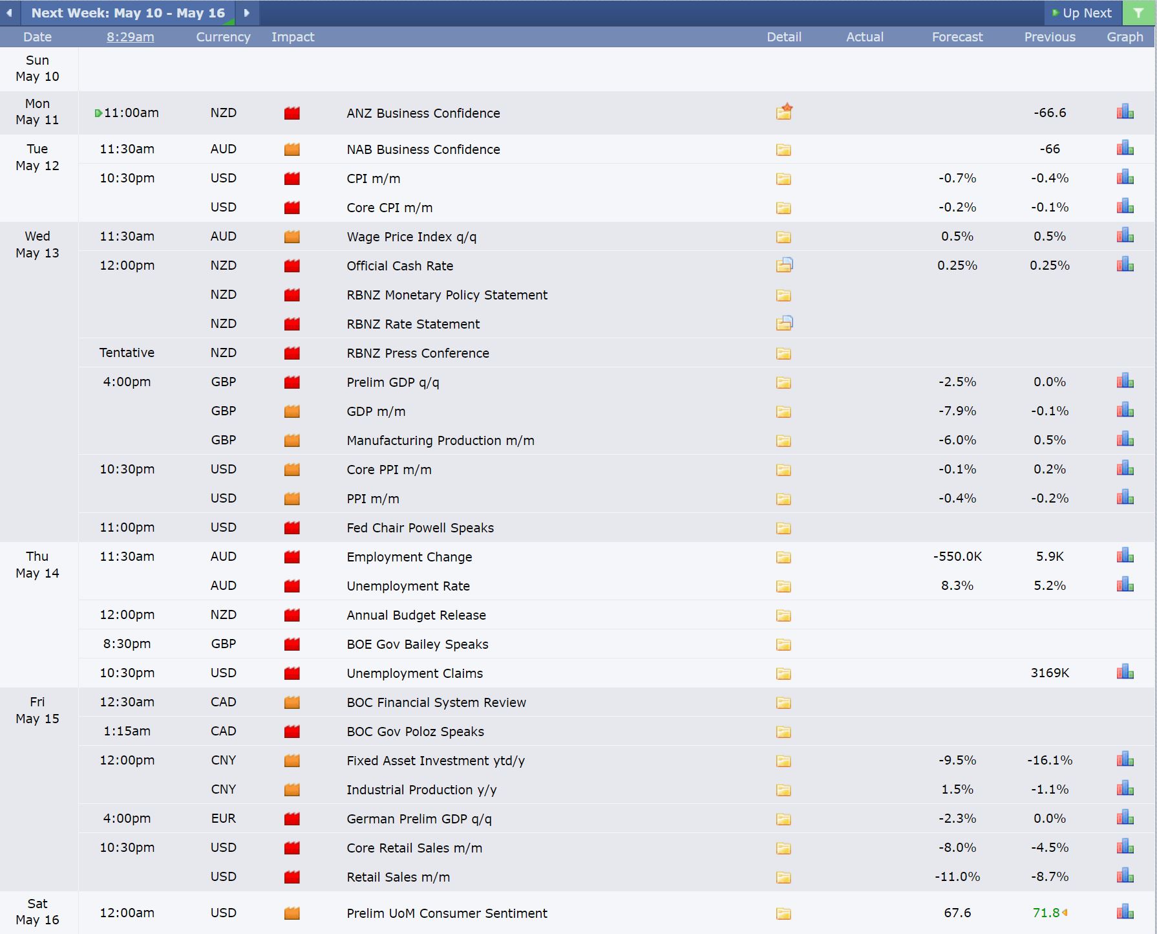Click the 'Thu May 14' date cell
The height and width of the screenshot is (934, 1157).
pyautogui.click(x=37, y=565)
